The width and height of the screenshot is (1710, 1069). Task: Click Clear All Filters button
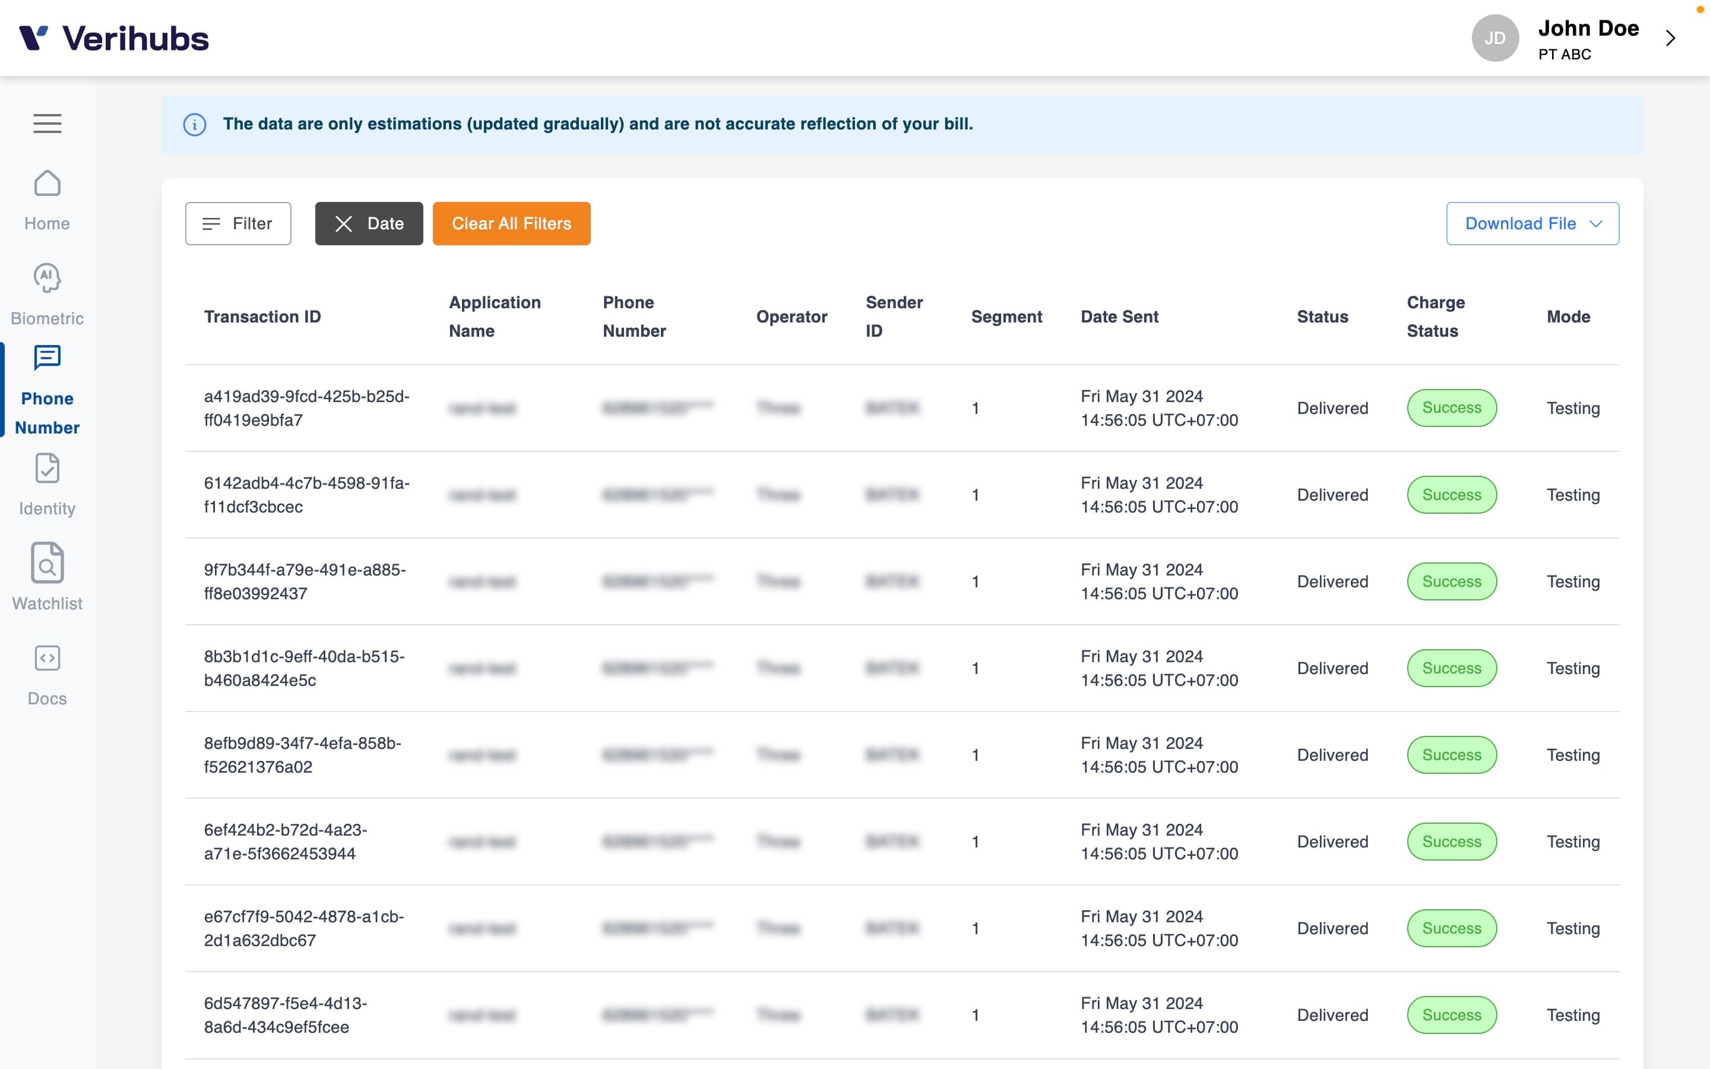512,223
